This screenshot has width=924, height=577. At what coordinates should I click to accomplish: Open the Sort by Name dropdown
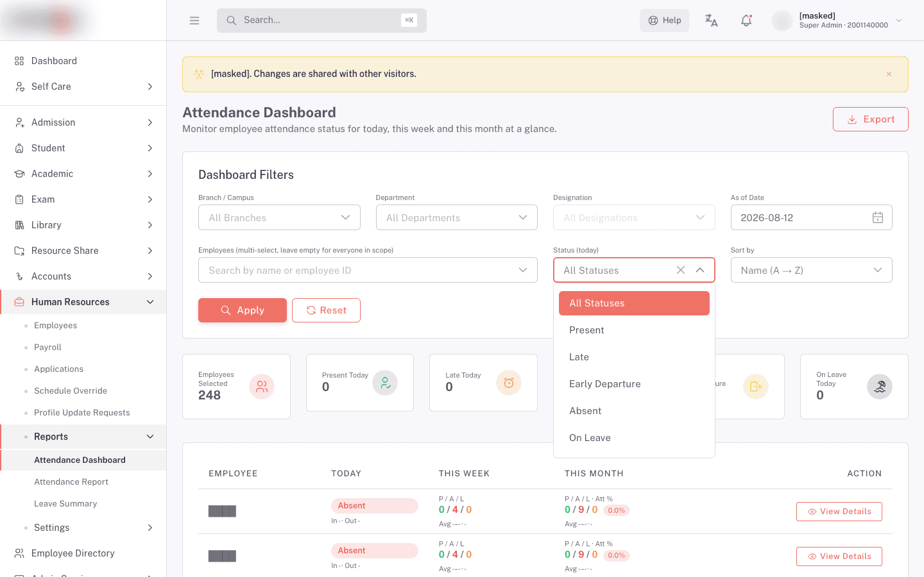pos(811,271)
